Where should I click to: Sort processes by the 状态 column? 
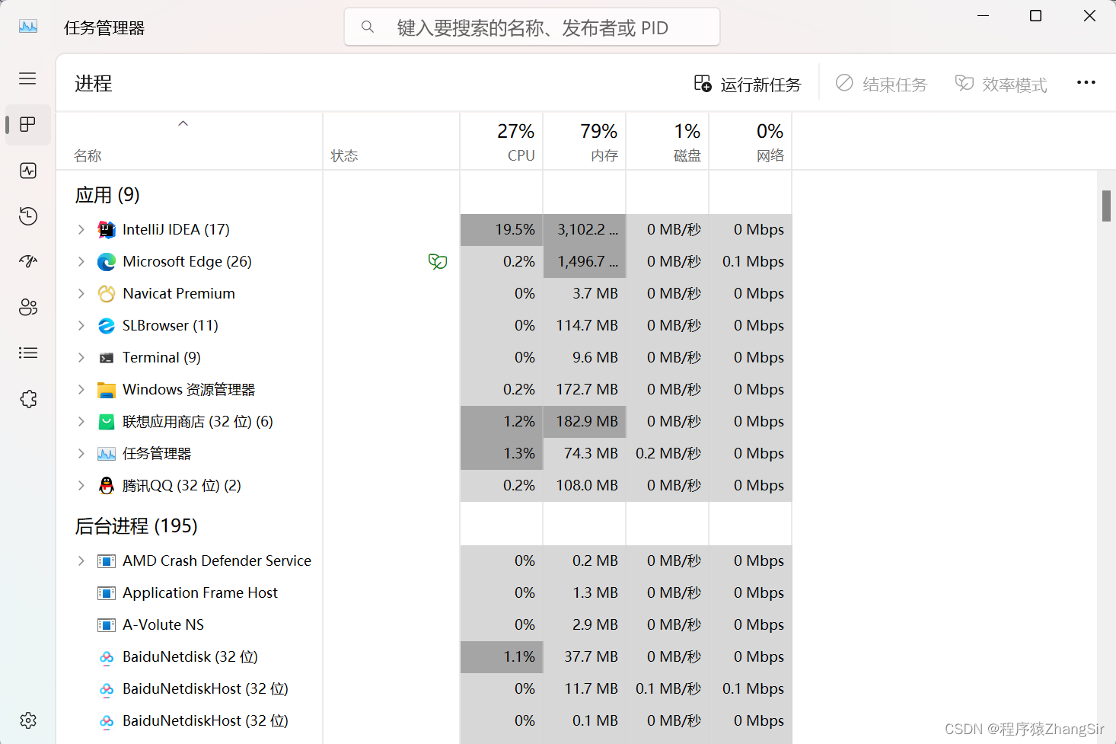(391, 142)
